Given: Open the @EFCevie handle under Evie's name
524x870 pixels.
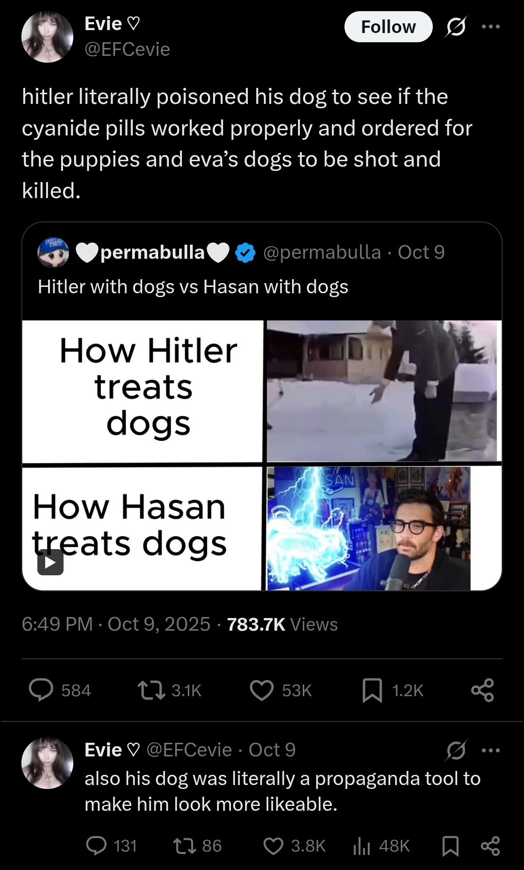Looking at the screenshot, I should click(x=127, y=49).
